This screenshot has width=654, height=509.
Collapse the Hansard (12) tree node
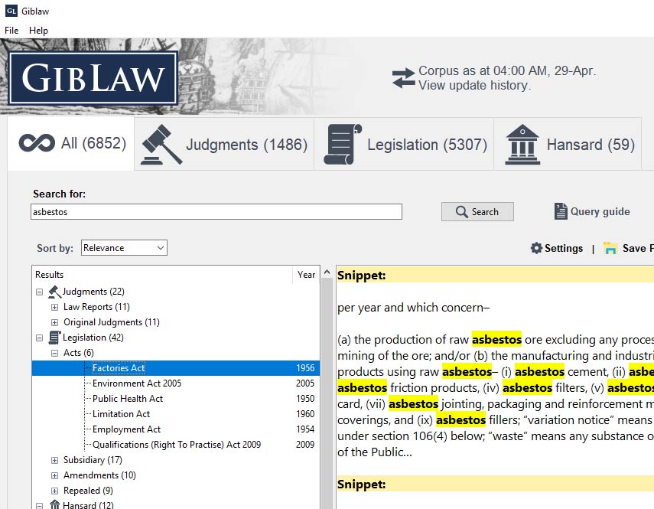pyautogui.click(x=39, y=506)
